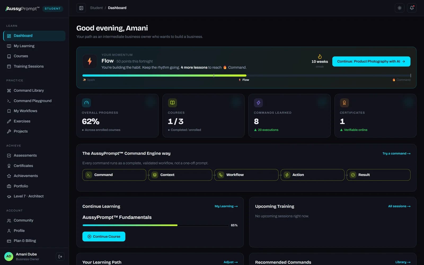Click the Plan & Billing card icon
Screen dimensions: 424x265
point(9,241)
